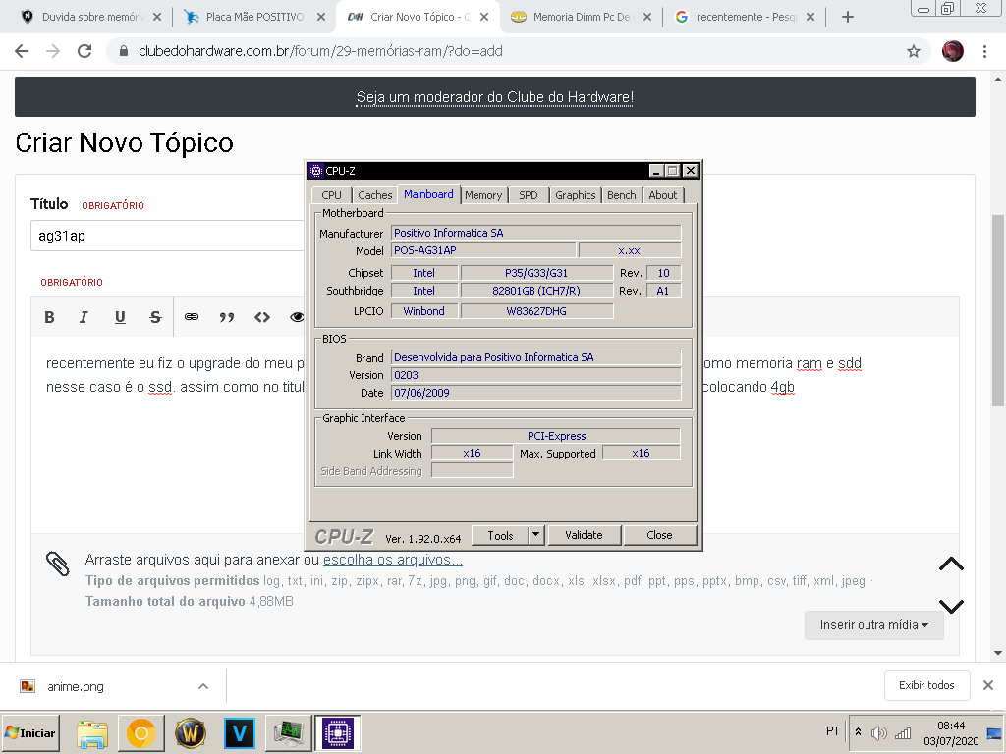Switch to the Caches tab in CPU-Z
Viewport: 1006px width, 754px height.
pos(374,195)
